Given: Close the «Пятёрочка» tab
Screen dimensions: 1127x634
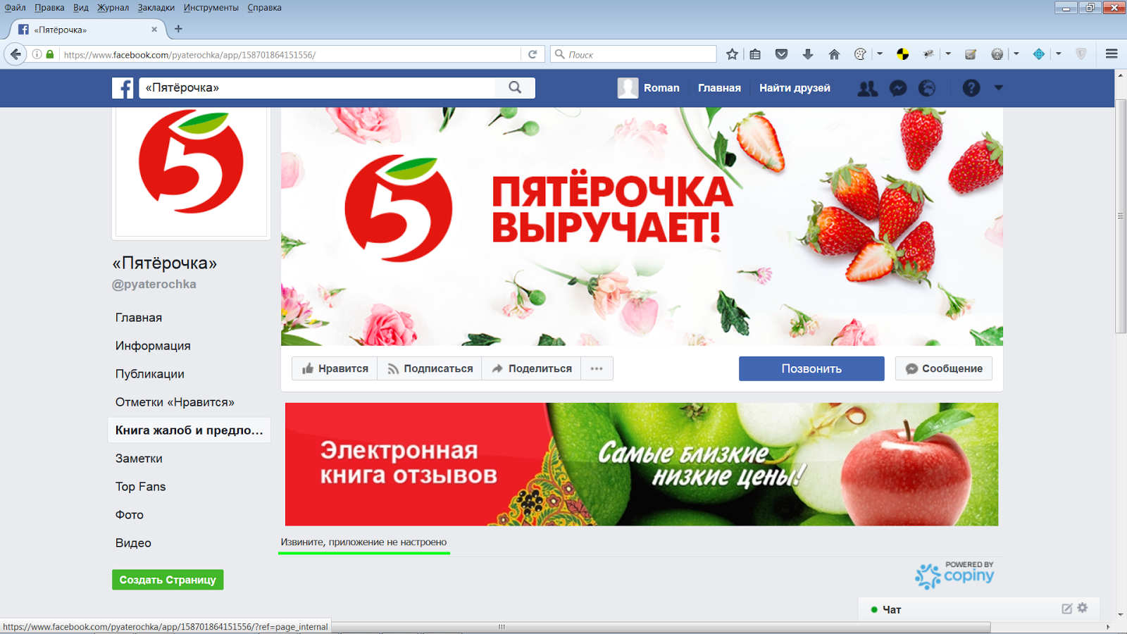Looking at the screenshot, I should pyautogui.click(x=154, y=30).
